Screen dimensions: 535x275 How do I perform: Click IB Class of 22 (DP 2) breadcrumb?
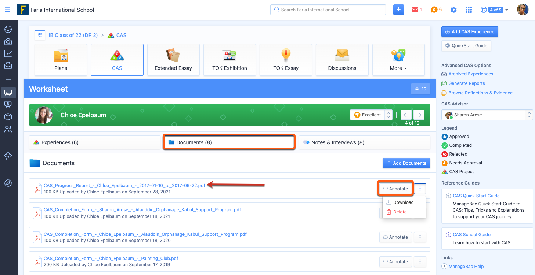point(73,35)
